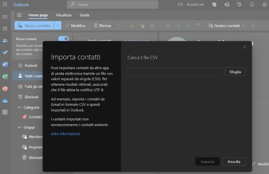Click the pencil icon next to Modifica
The height and width of the screenshot is (174, 269).
coord(67,26)
